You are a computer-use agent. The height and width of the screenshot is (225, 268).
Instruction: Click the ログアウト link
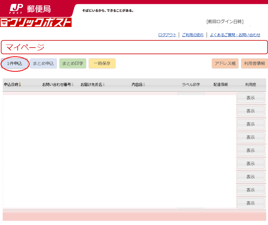[167, 35]
